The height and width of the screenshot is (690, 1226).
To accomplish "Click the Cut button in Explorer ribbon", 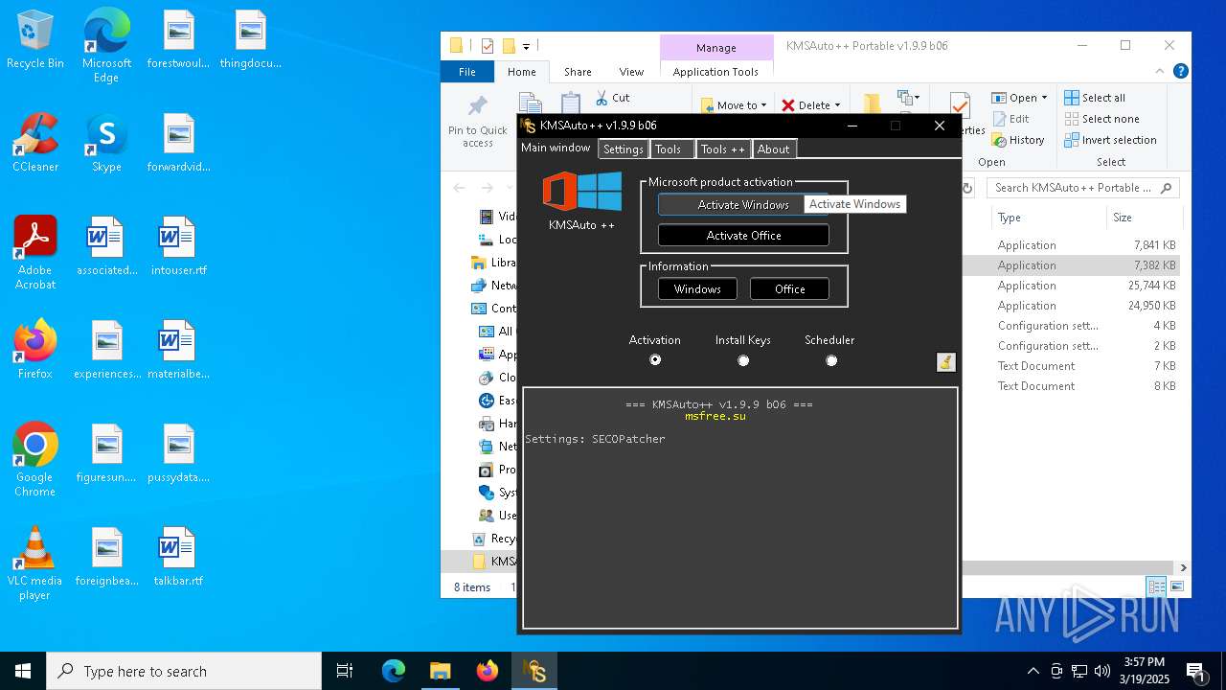I will point(613,98).
